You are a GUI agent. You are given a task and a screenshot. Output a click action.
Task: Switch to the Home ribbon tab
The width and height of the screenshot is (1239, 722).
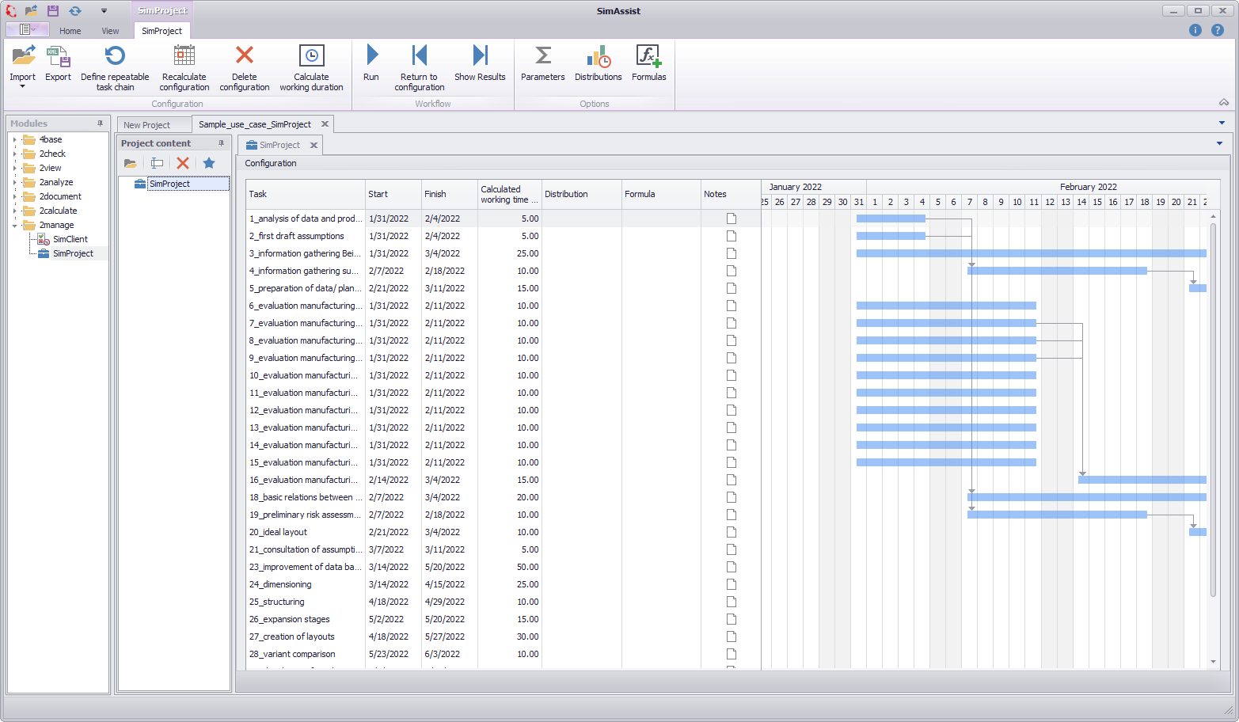[x=70, y=31]
